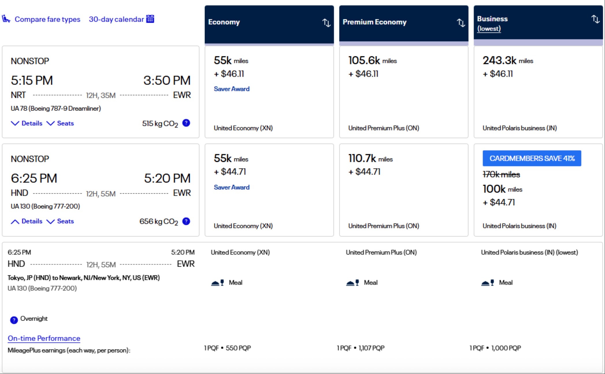Click the CARDMEMBERS SAVE 41% banner
Image resolution: width=605 pixels, height=374 pixels.
click(532, 158)
